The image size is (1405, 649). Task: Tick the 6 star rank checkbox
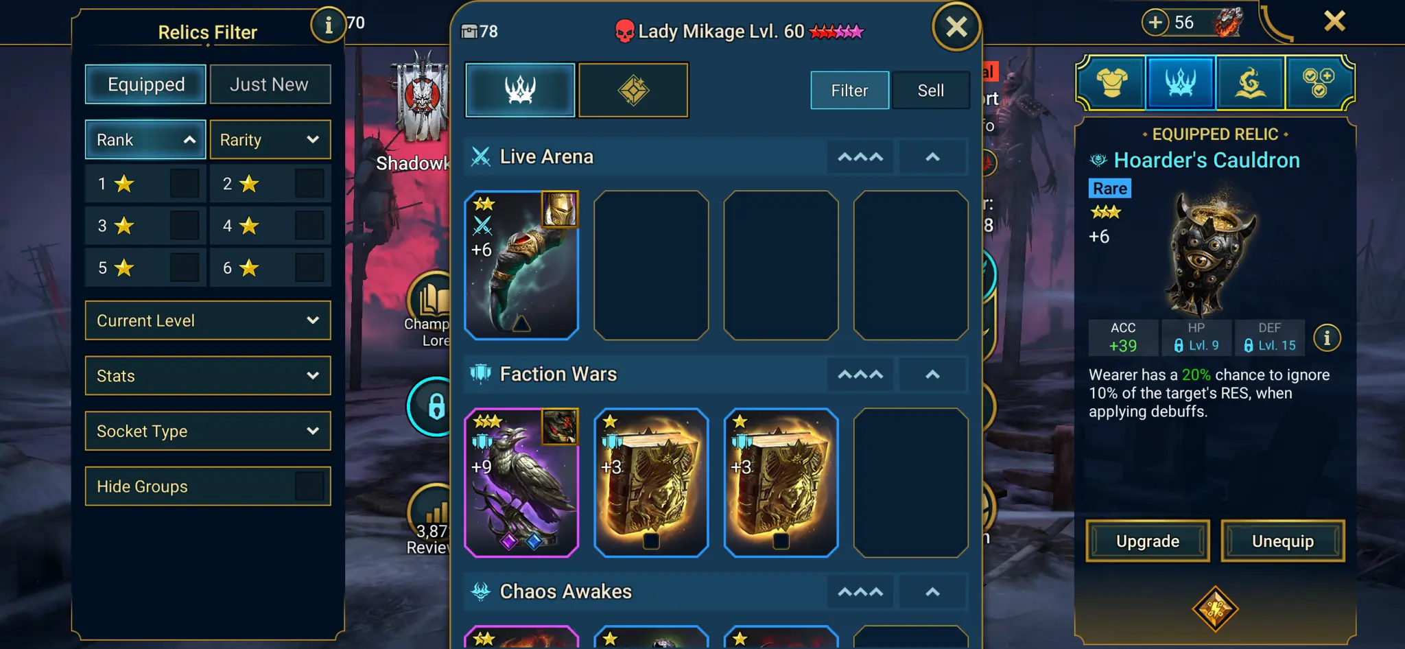point(309,268)
